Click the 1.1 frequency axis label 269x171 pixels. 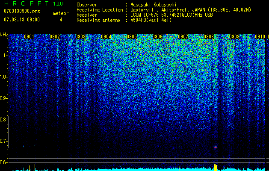[x=3, y=56]
